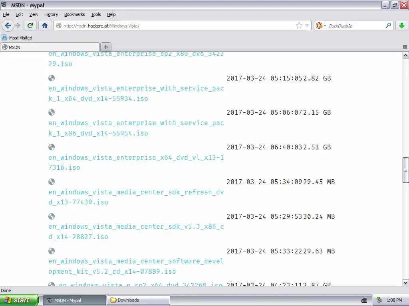Click the 29.45 MB file size
This screenshot has width=409, height=306.
click(x=319, y=182)
